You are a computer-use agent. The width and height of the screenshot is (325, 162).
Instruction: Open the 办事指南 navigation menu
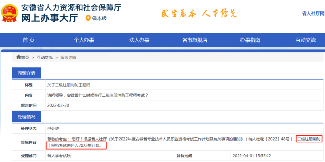pos(250,40)
